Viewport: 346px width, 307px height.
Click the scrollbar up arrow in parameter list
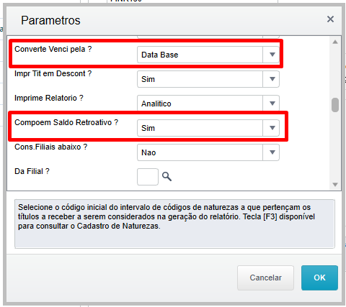(x=335, y=42)
